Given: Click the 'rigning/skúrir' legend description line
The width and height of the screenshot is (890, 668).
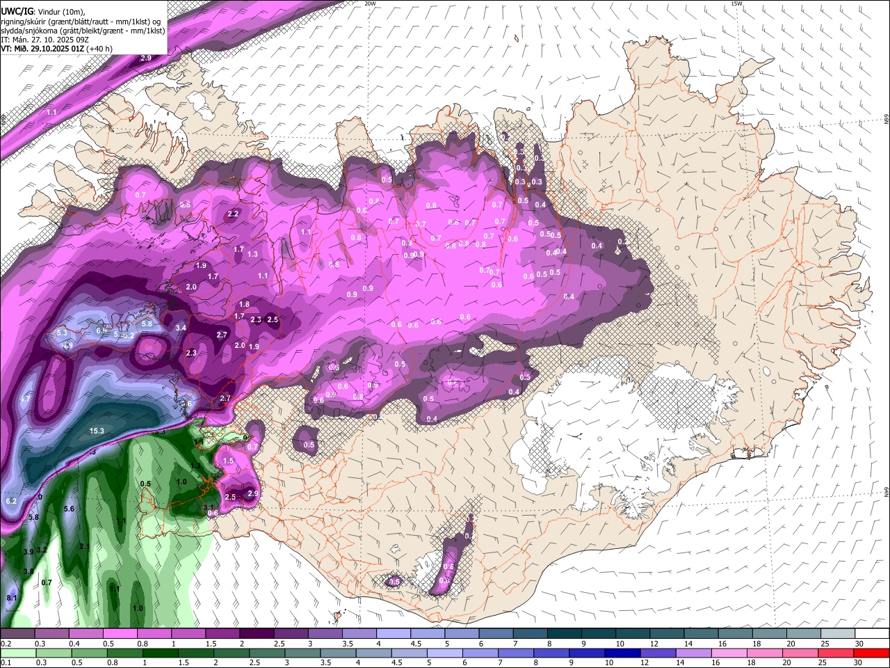Looking at the screenshot, I should pyautogui.click(x=81, y=22).
